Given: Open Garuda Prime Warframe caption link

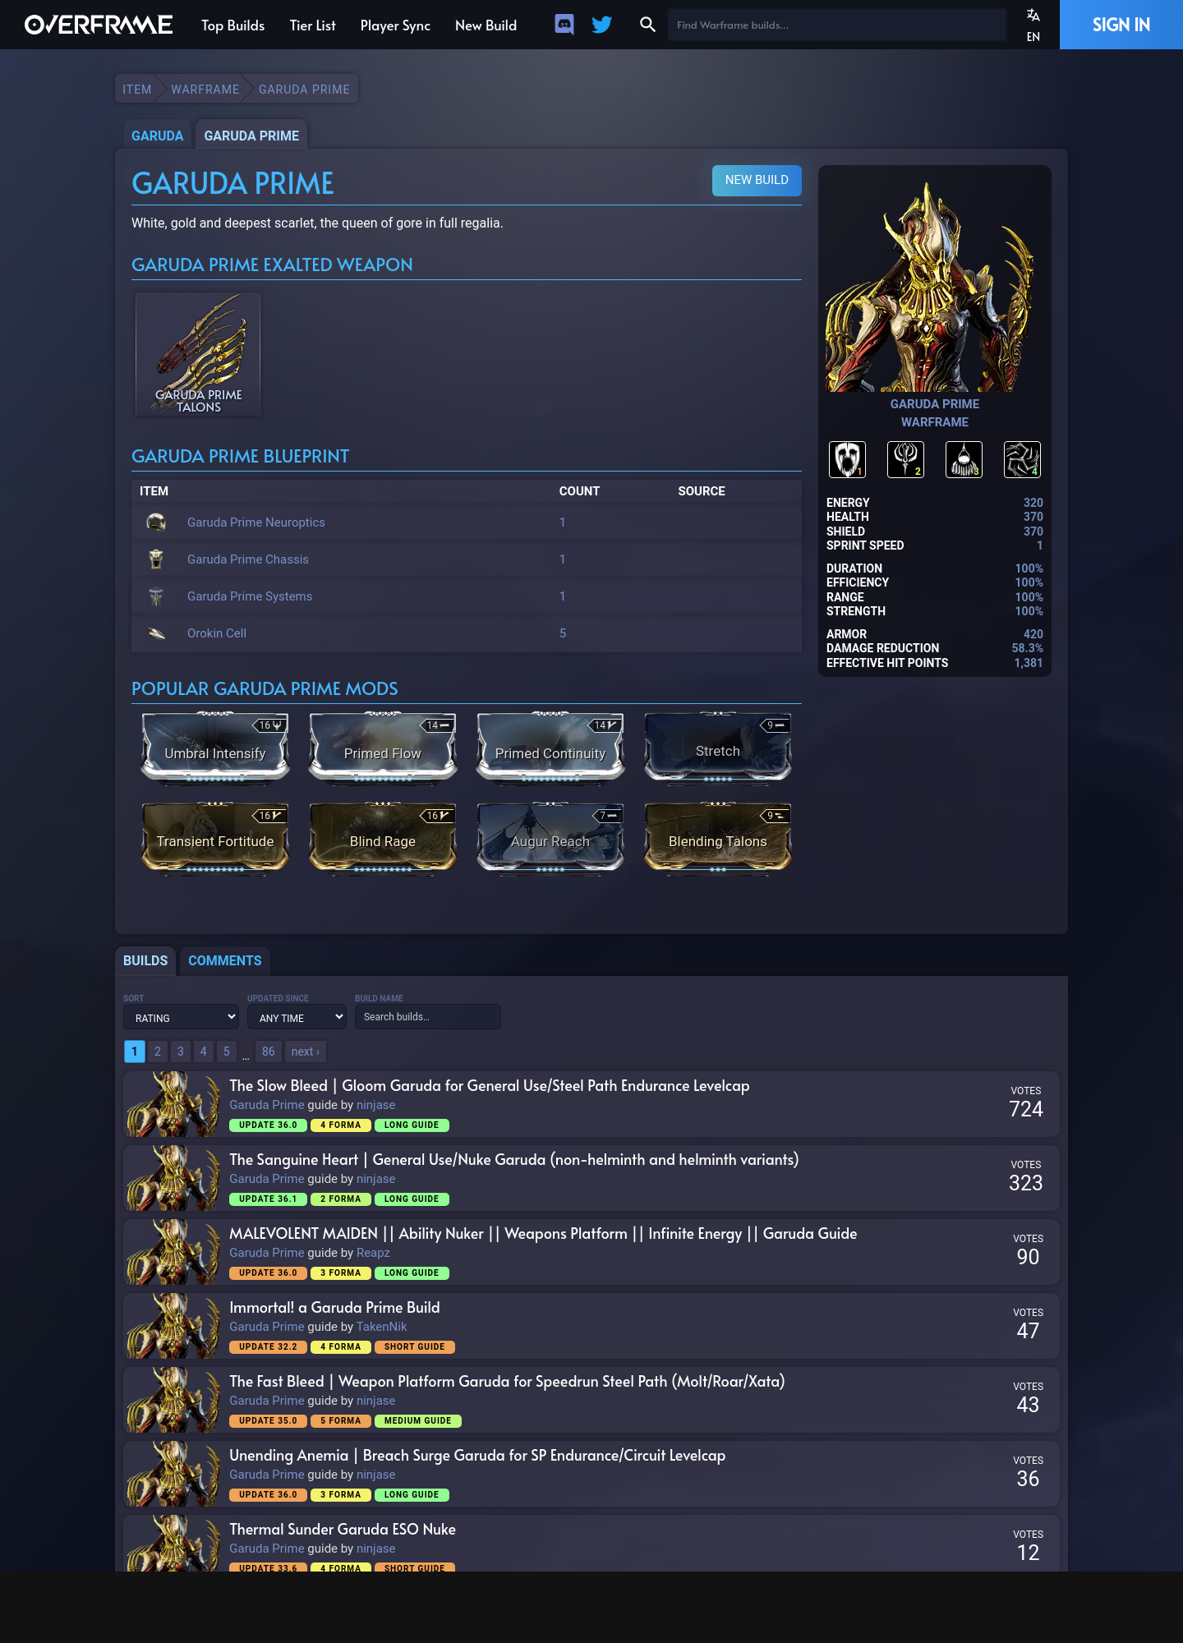Looking at the screenshot, I should click(935, 413).
